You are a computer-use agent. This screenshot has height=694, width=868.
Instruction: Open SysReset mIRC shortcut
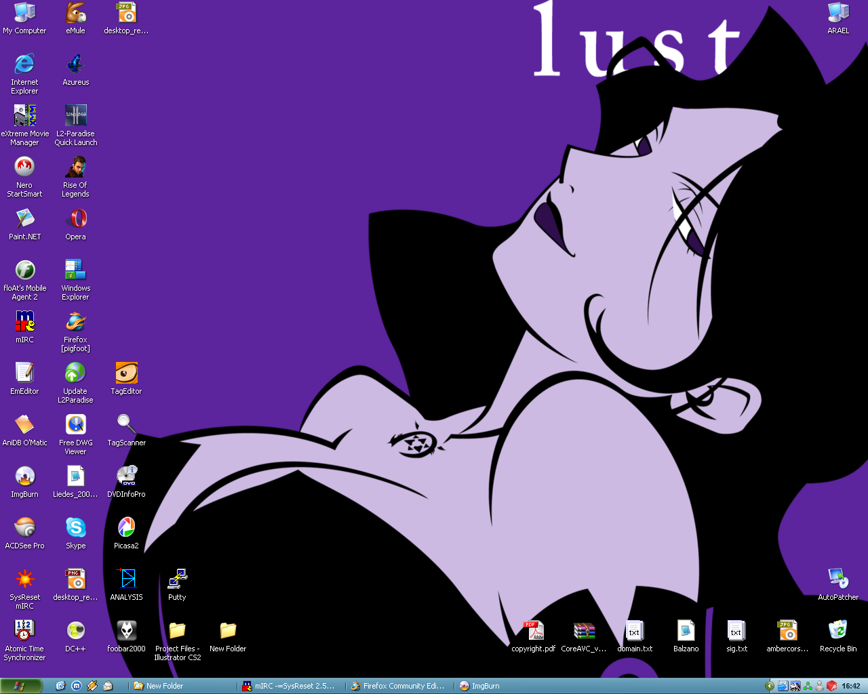point(24,589)
